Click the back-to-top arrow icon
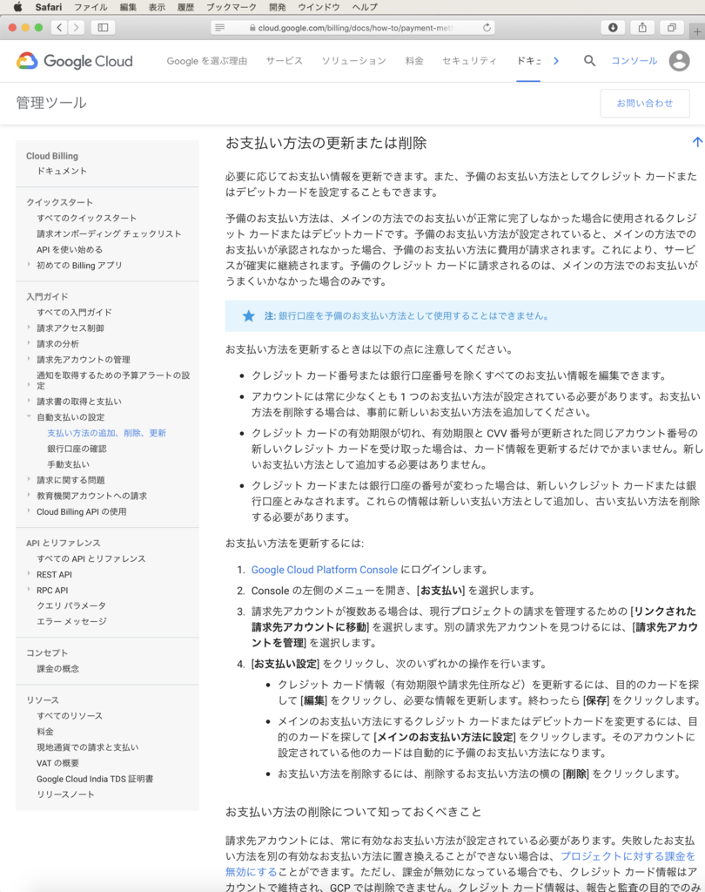Viewport: 705px width, 892px height. (x=696, y=141)
